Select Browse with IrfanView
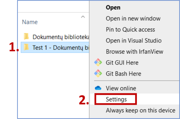The height and width of the screenshot is (119, 180). 134,52
